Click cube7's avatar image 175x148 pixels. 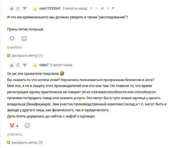coord(35,65)
